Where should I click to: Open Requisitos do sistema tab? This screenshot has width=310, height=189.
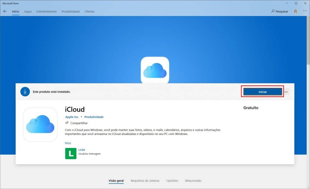(x=145, y=181)
